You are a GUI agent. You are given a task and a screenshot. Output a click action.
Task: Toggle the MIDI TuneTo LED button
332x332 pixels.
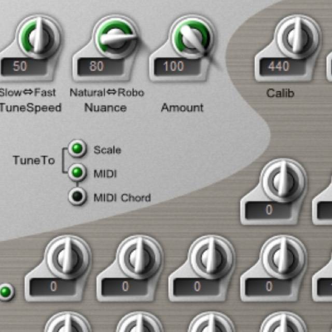[x=78, y=173]
